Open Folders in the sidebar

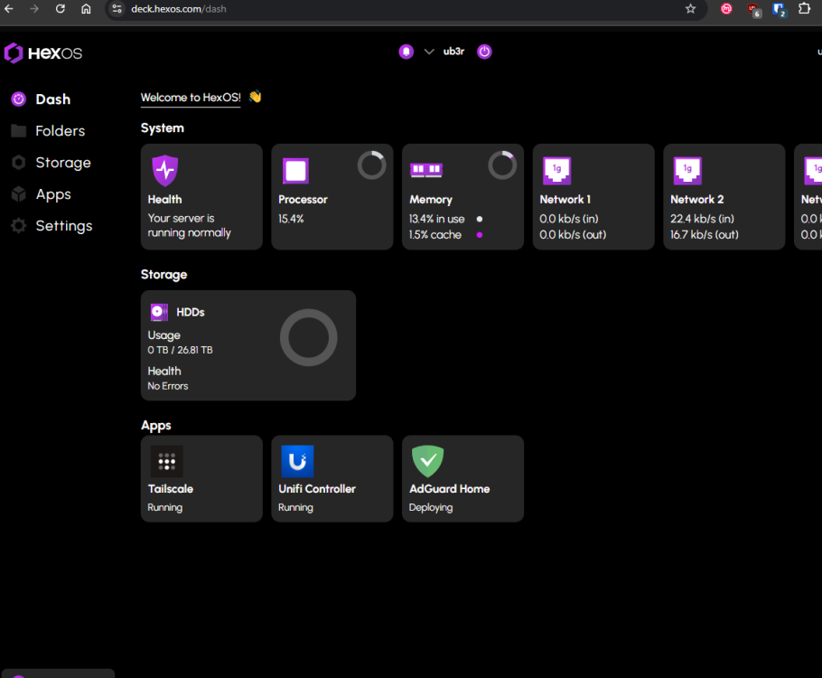coord(60,131)
